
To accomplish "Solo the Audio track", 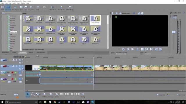I will [x=23, y=73].
